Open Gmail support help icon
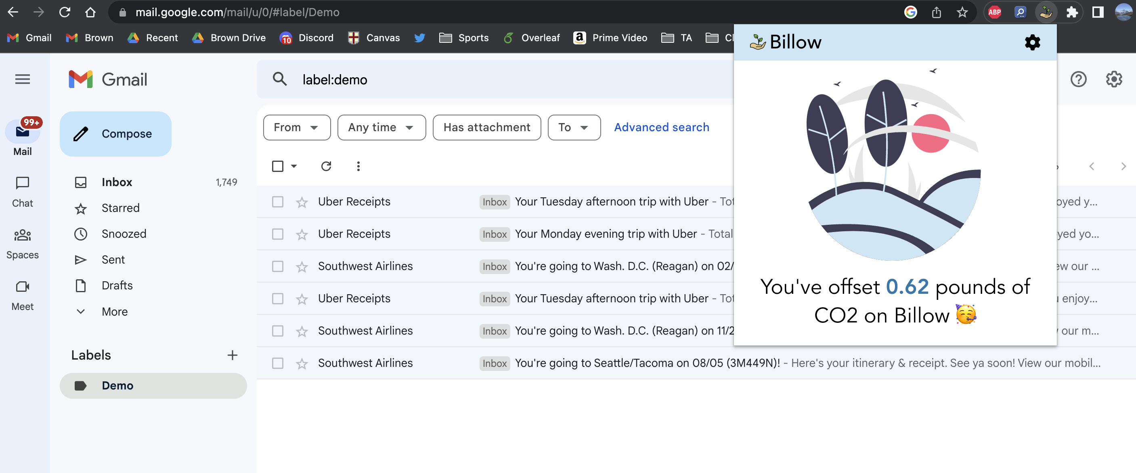This screenshot has width=1136, height=473. (1078, 80)
